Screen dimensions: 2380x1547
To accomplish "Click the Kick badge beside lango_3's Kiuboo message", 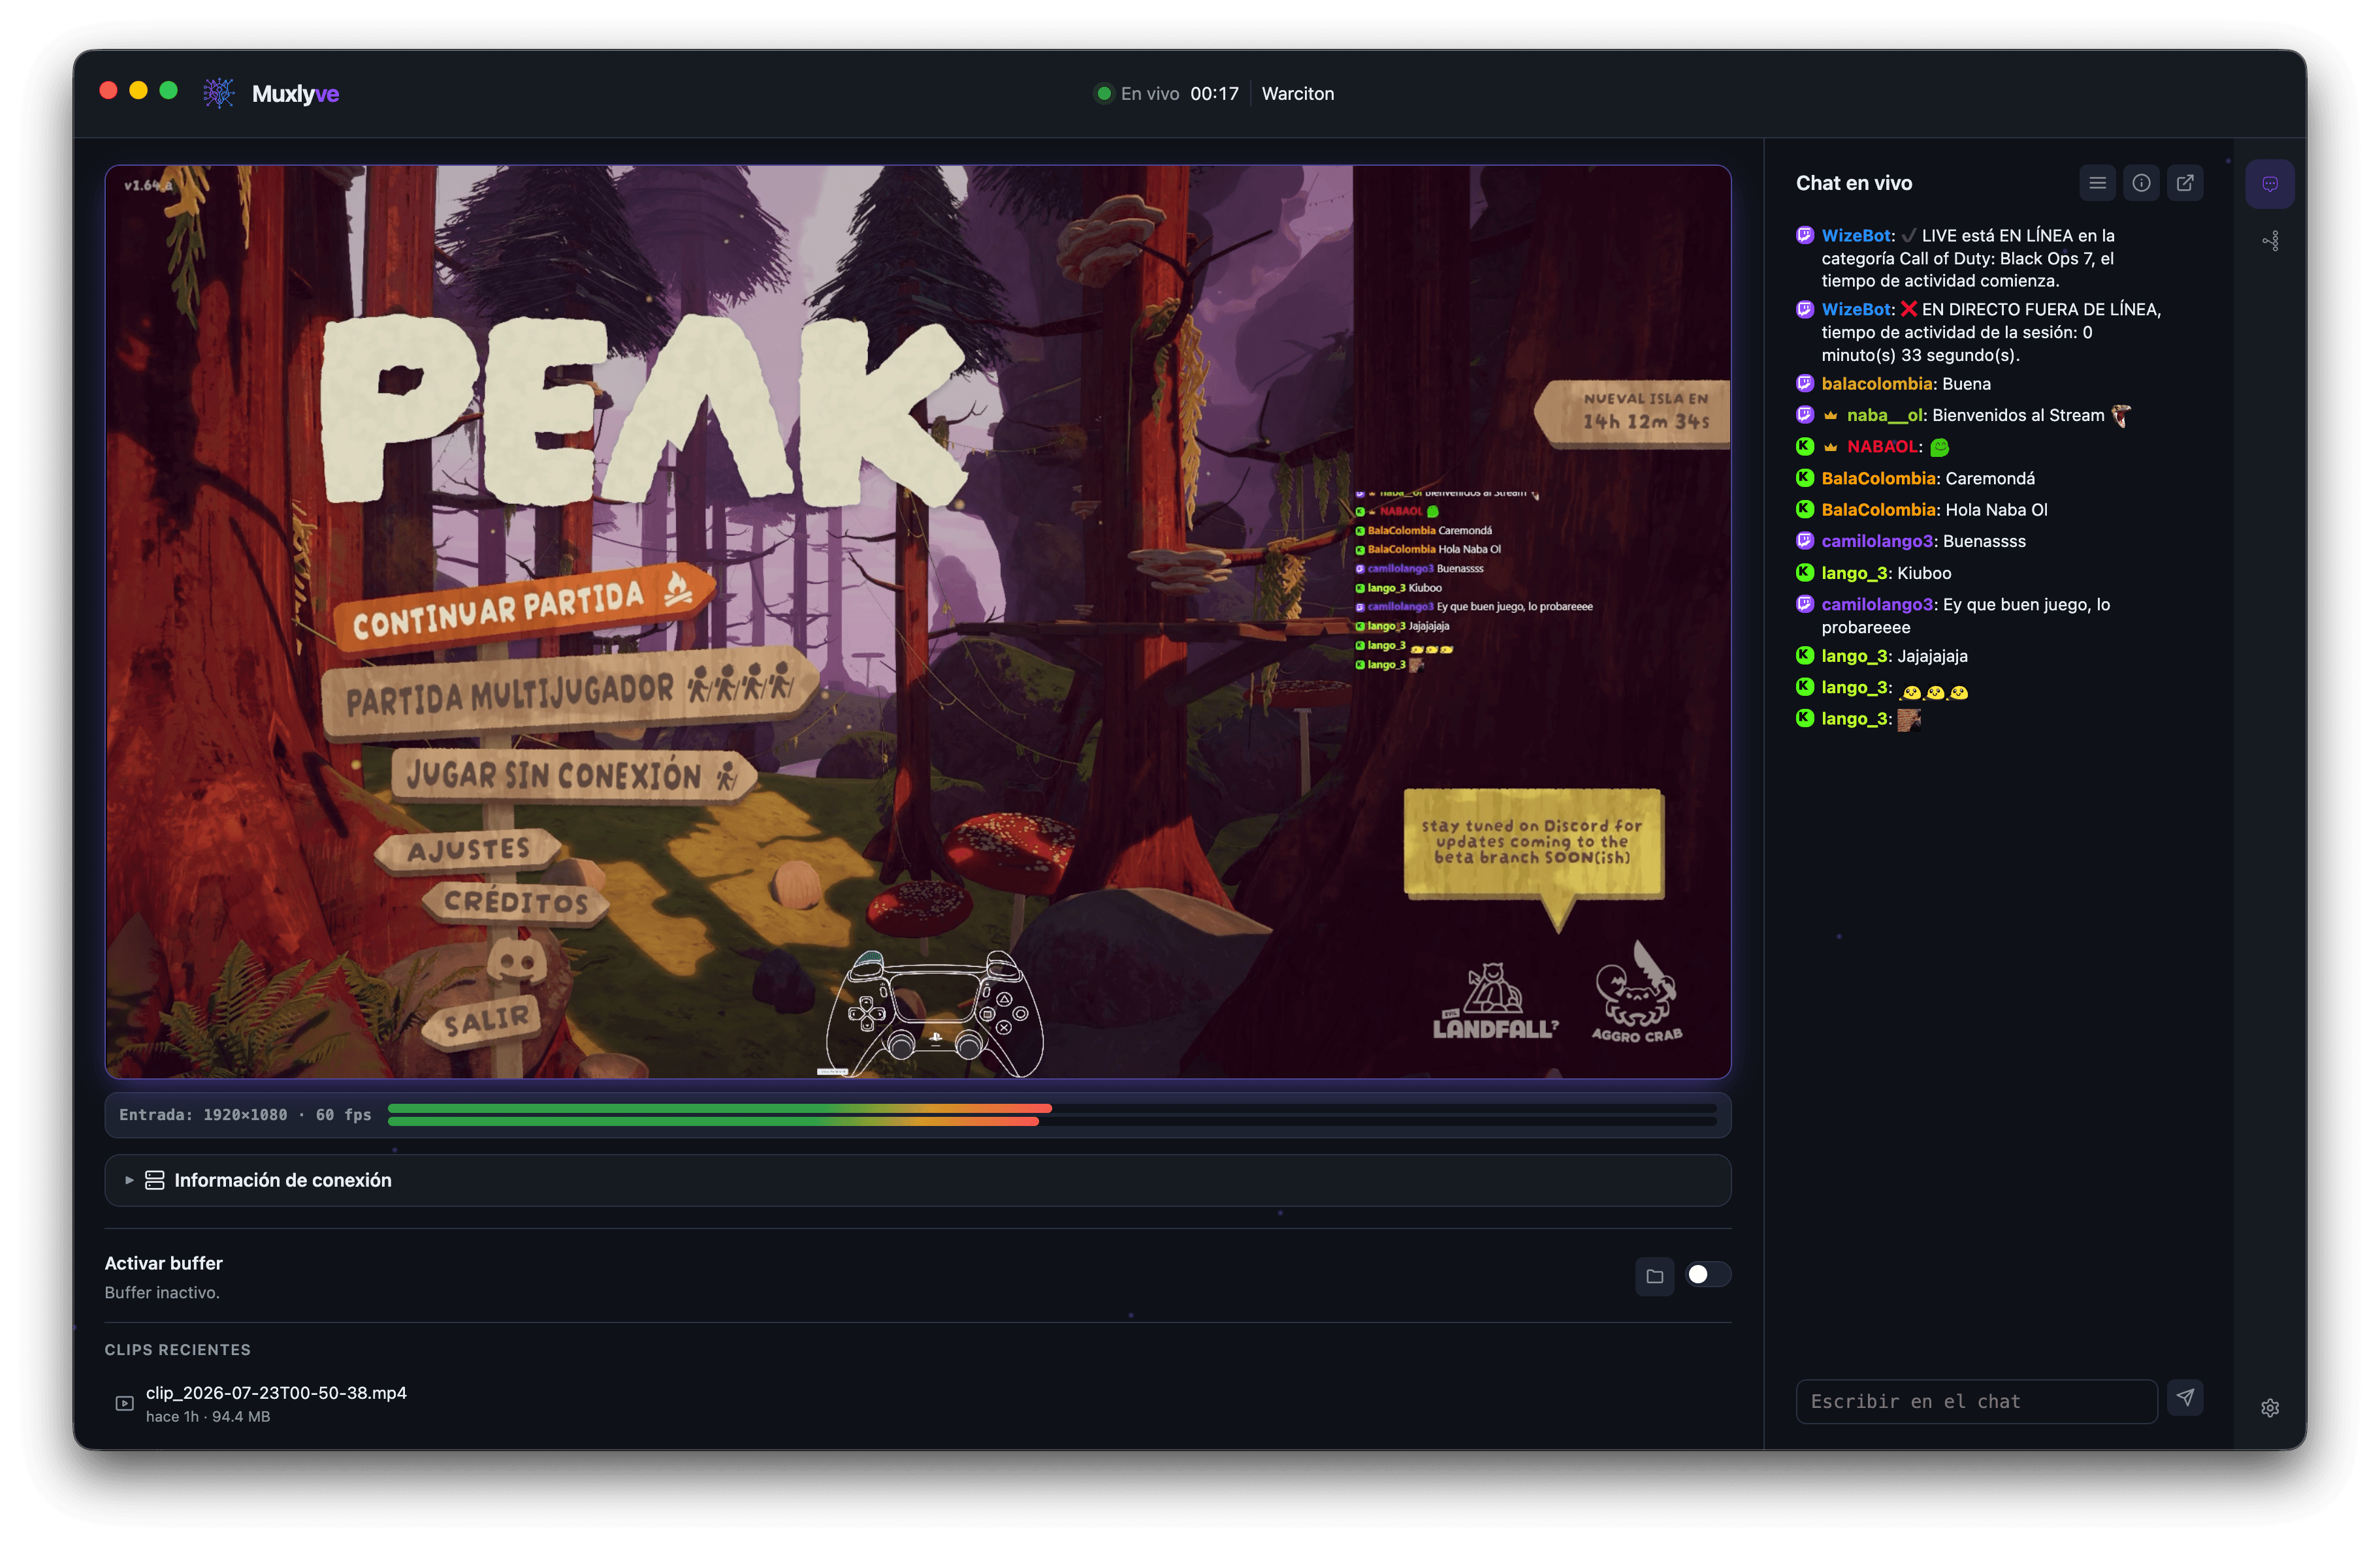I will [1805, 572].
